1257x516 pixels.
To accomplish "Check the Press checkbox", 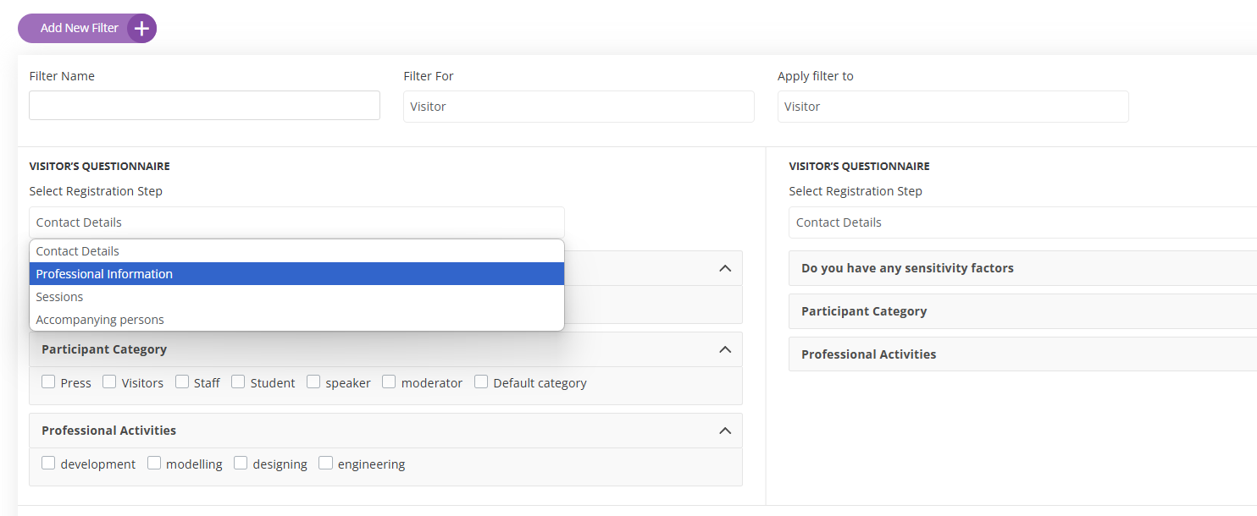I will (48, 382).
